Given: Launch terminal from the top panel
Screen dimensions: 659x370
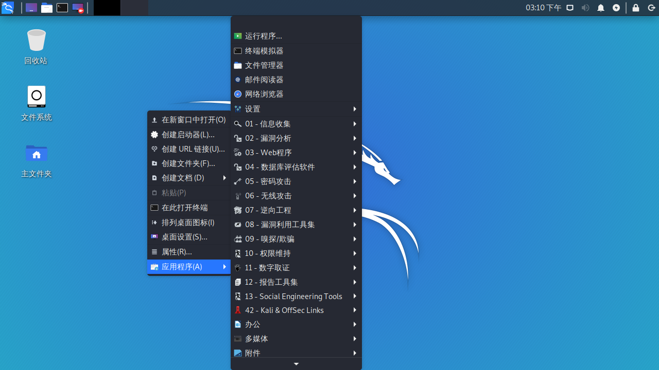Looking at the screenshot, I should click(x=62, y=8).
